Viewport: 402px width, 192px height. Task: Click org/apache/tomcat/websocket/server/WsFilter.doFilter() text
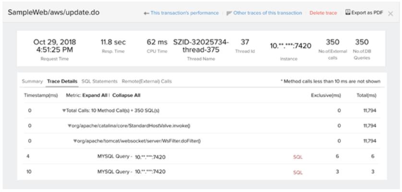tap(139, 141)
